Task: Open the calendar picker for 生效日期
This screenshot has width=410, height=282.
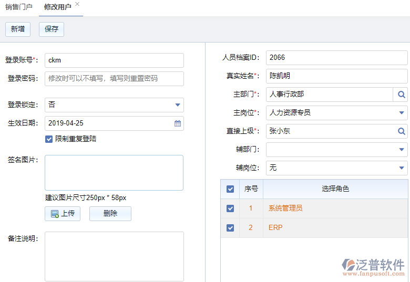Action: (x=178, y=123)
